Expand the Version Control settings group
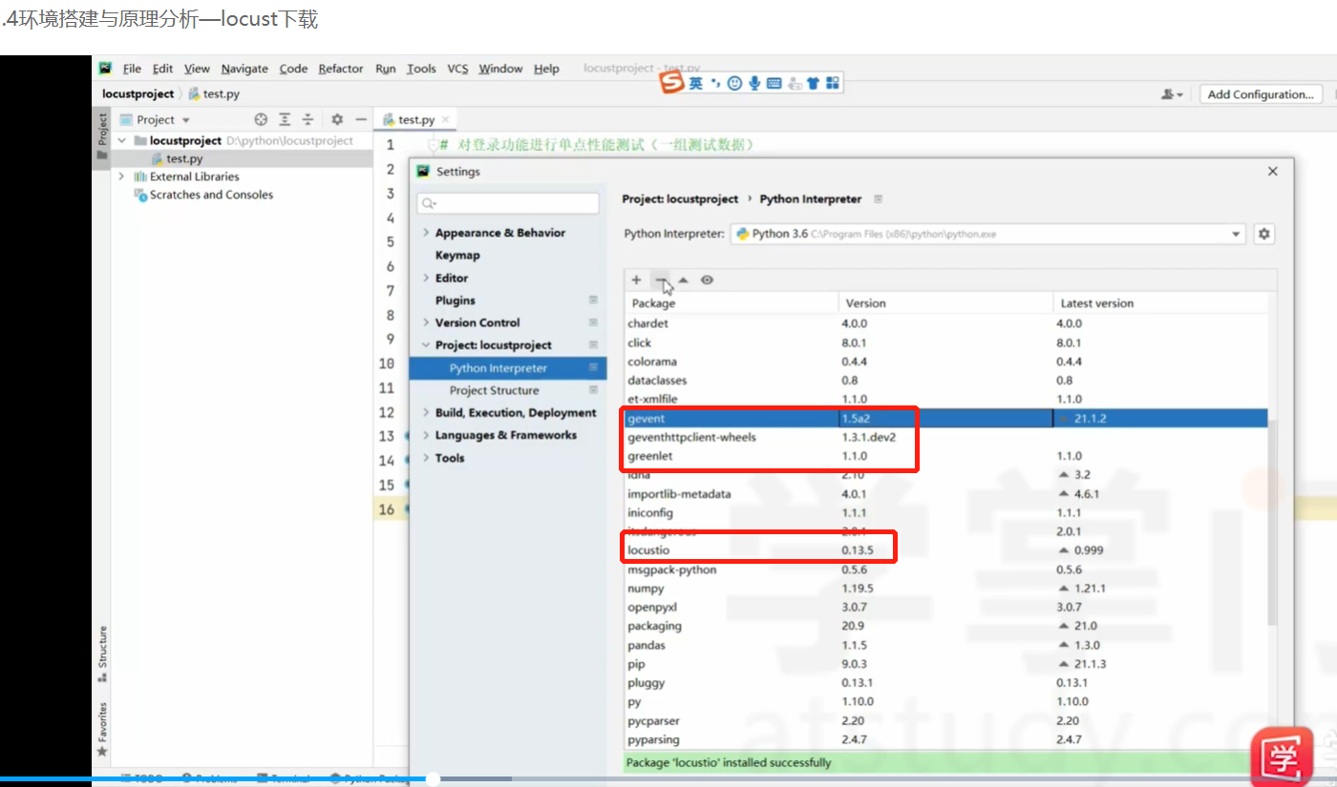Viewport: 1337px width, 787px height. (x=426, y=322)
